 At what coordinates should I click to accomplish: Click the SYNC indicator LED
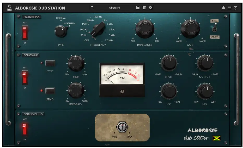click(42, 63)
